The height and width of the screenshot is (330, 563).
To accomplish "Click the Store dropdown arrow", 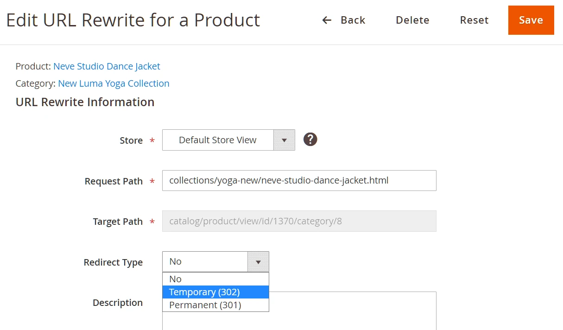I will (285, 140).
